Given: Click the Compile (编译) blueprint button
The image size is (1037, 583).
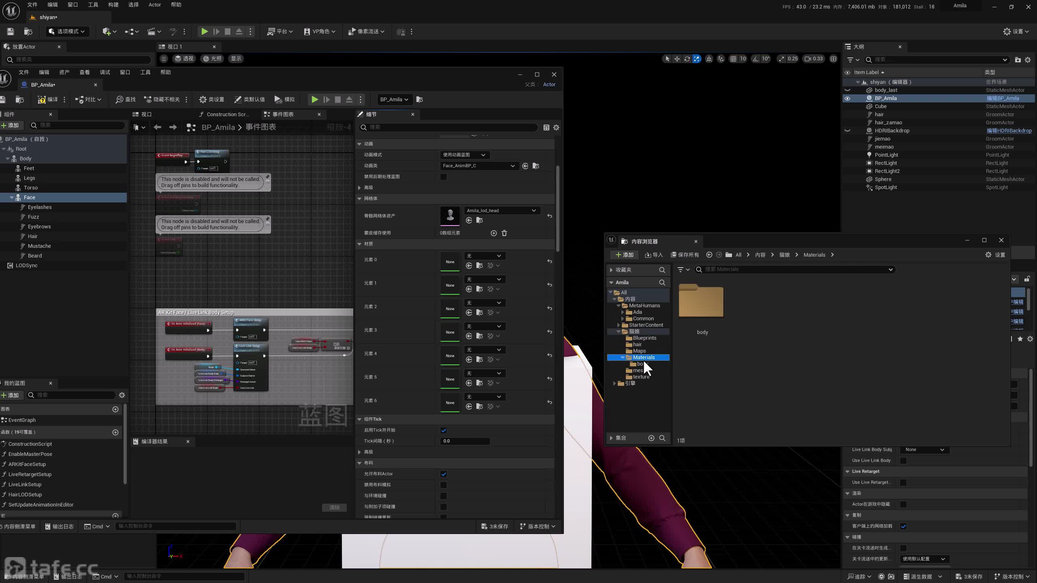Looking at the screenshot, I should (48, 100).
